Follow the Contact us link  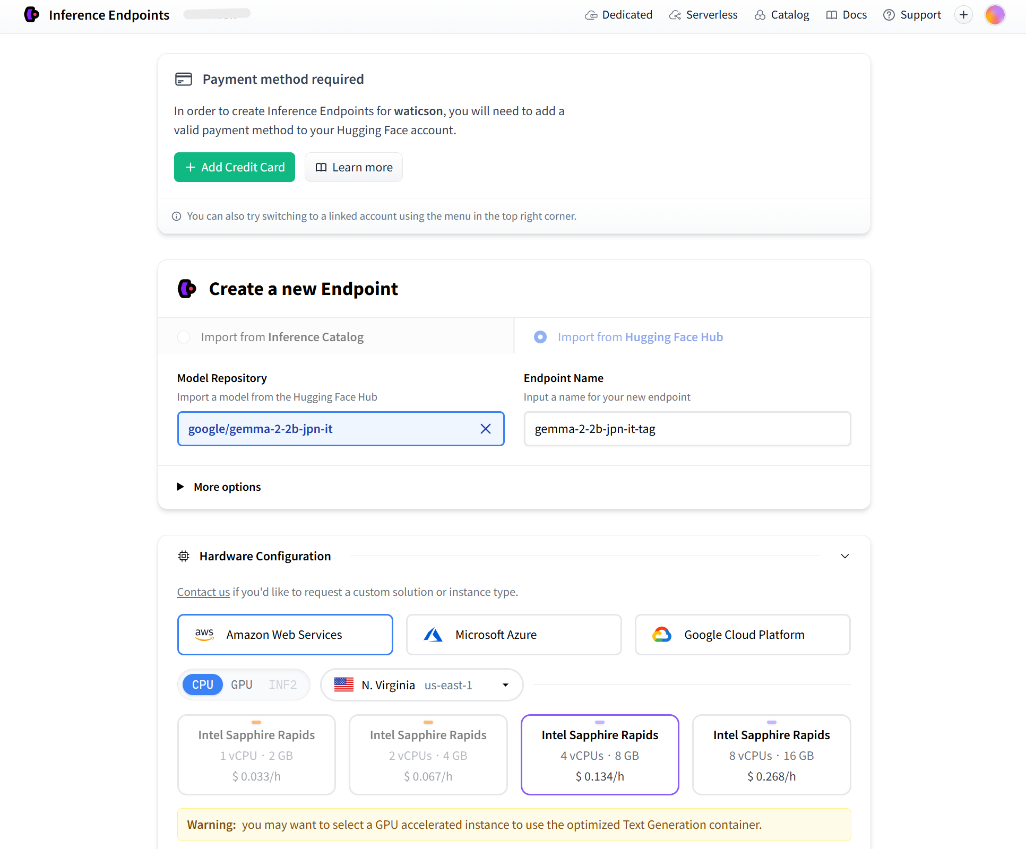[203, 592]
